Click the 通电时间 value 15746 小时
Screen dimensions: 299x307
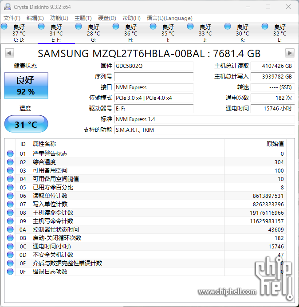point(273,108)
